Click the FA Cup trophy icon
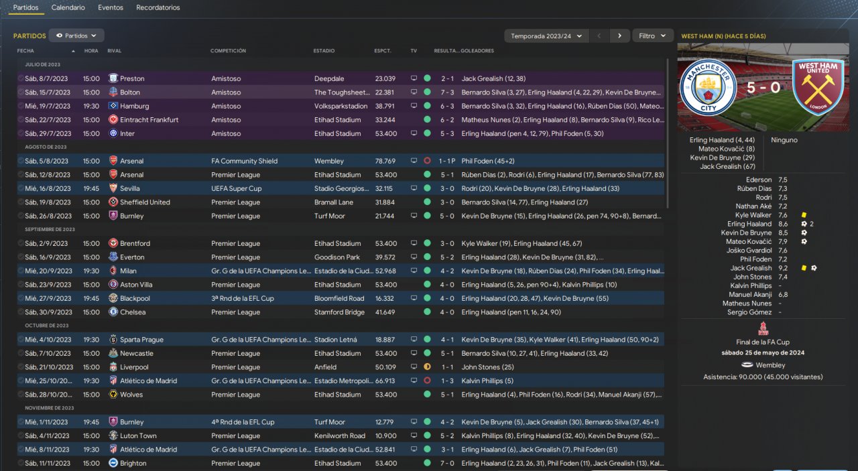The width and height of the screenshot is (858, 471). 763,329
